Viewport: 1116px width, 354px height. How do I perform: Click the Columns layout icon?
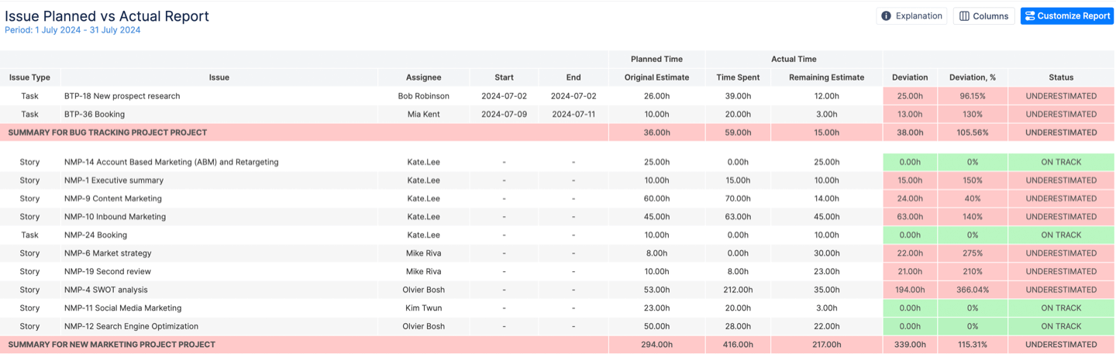(x=964, y=15)
